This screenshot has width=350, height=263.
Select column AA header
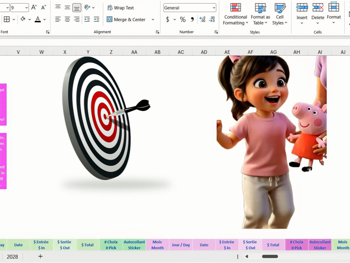coord(134,52)
